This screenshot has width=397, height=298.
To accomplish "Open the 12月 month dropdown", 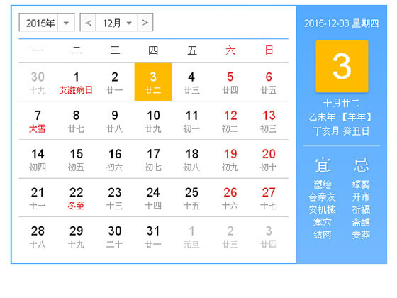I will coord(116,23).
